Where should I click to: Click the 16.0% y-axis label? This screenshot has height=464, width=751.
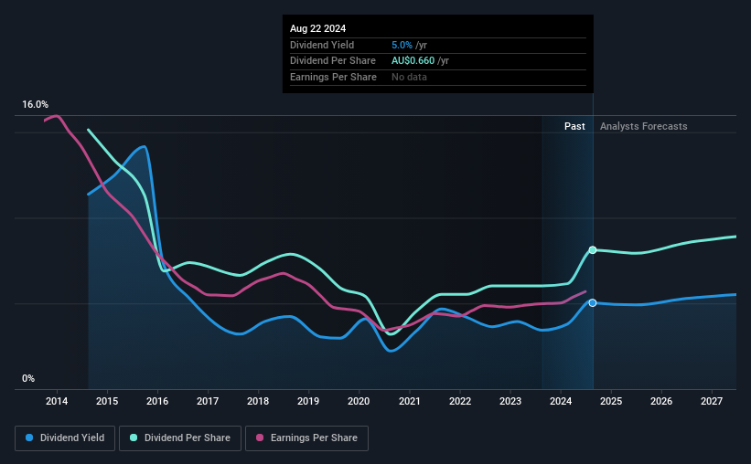(x=35, y=104)
